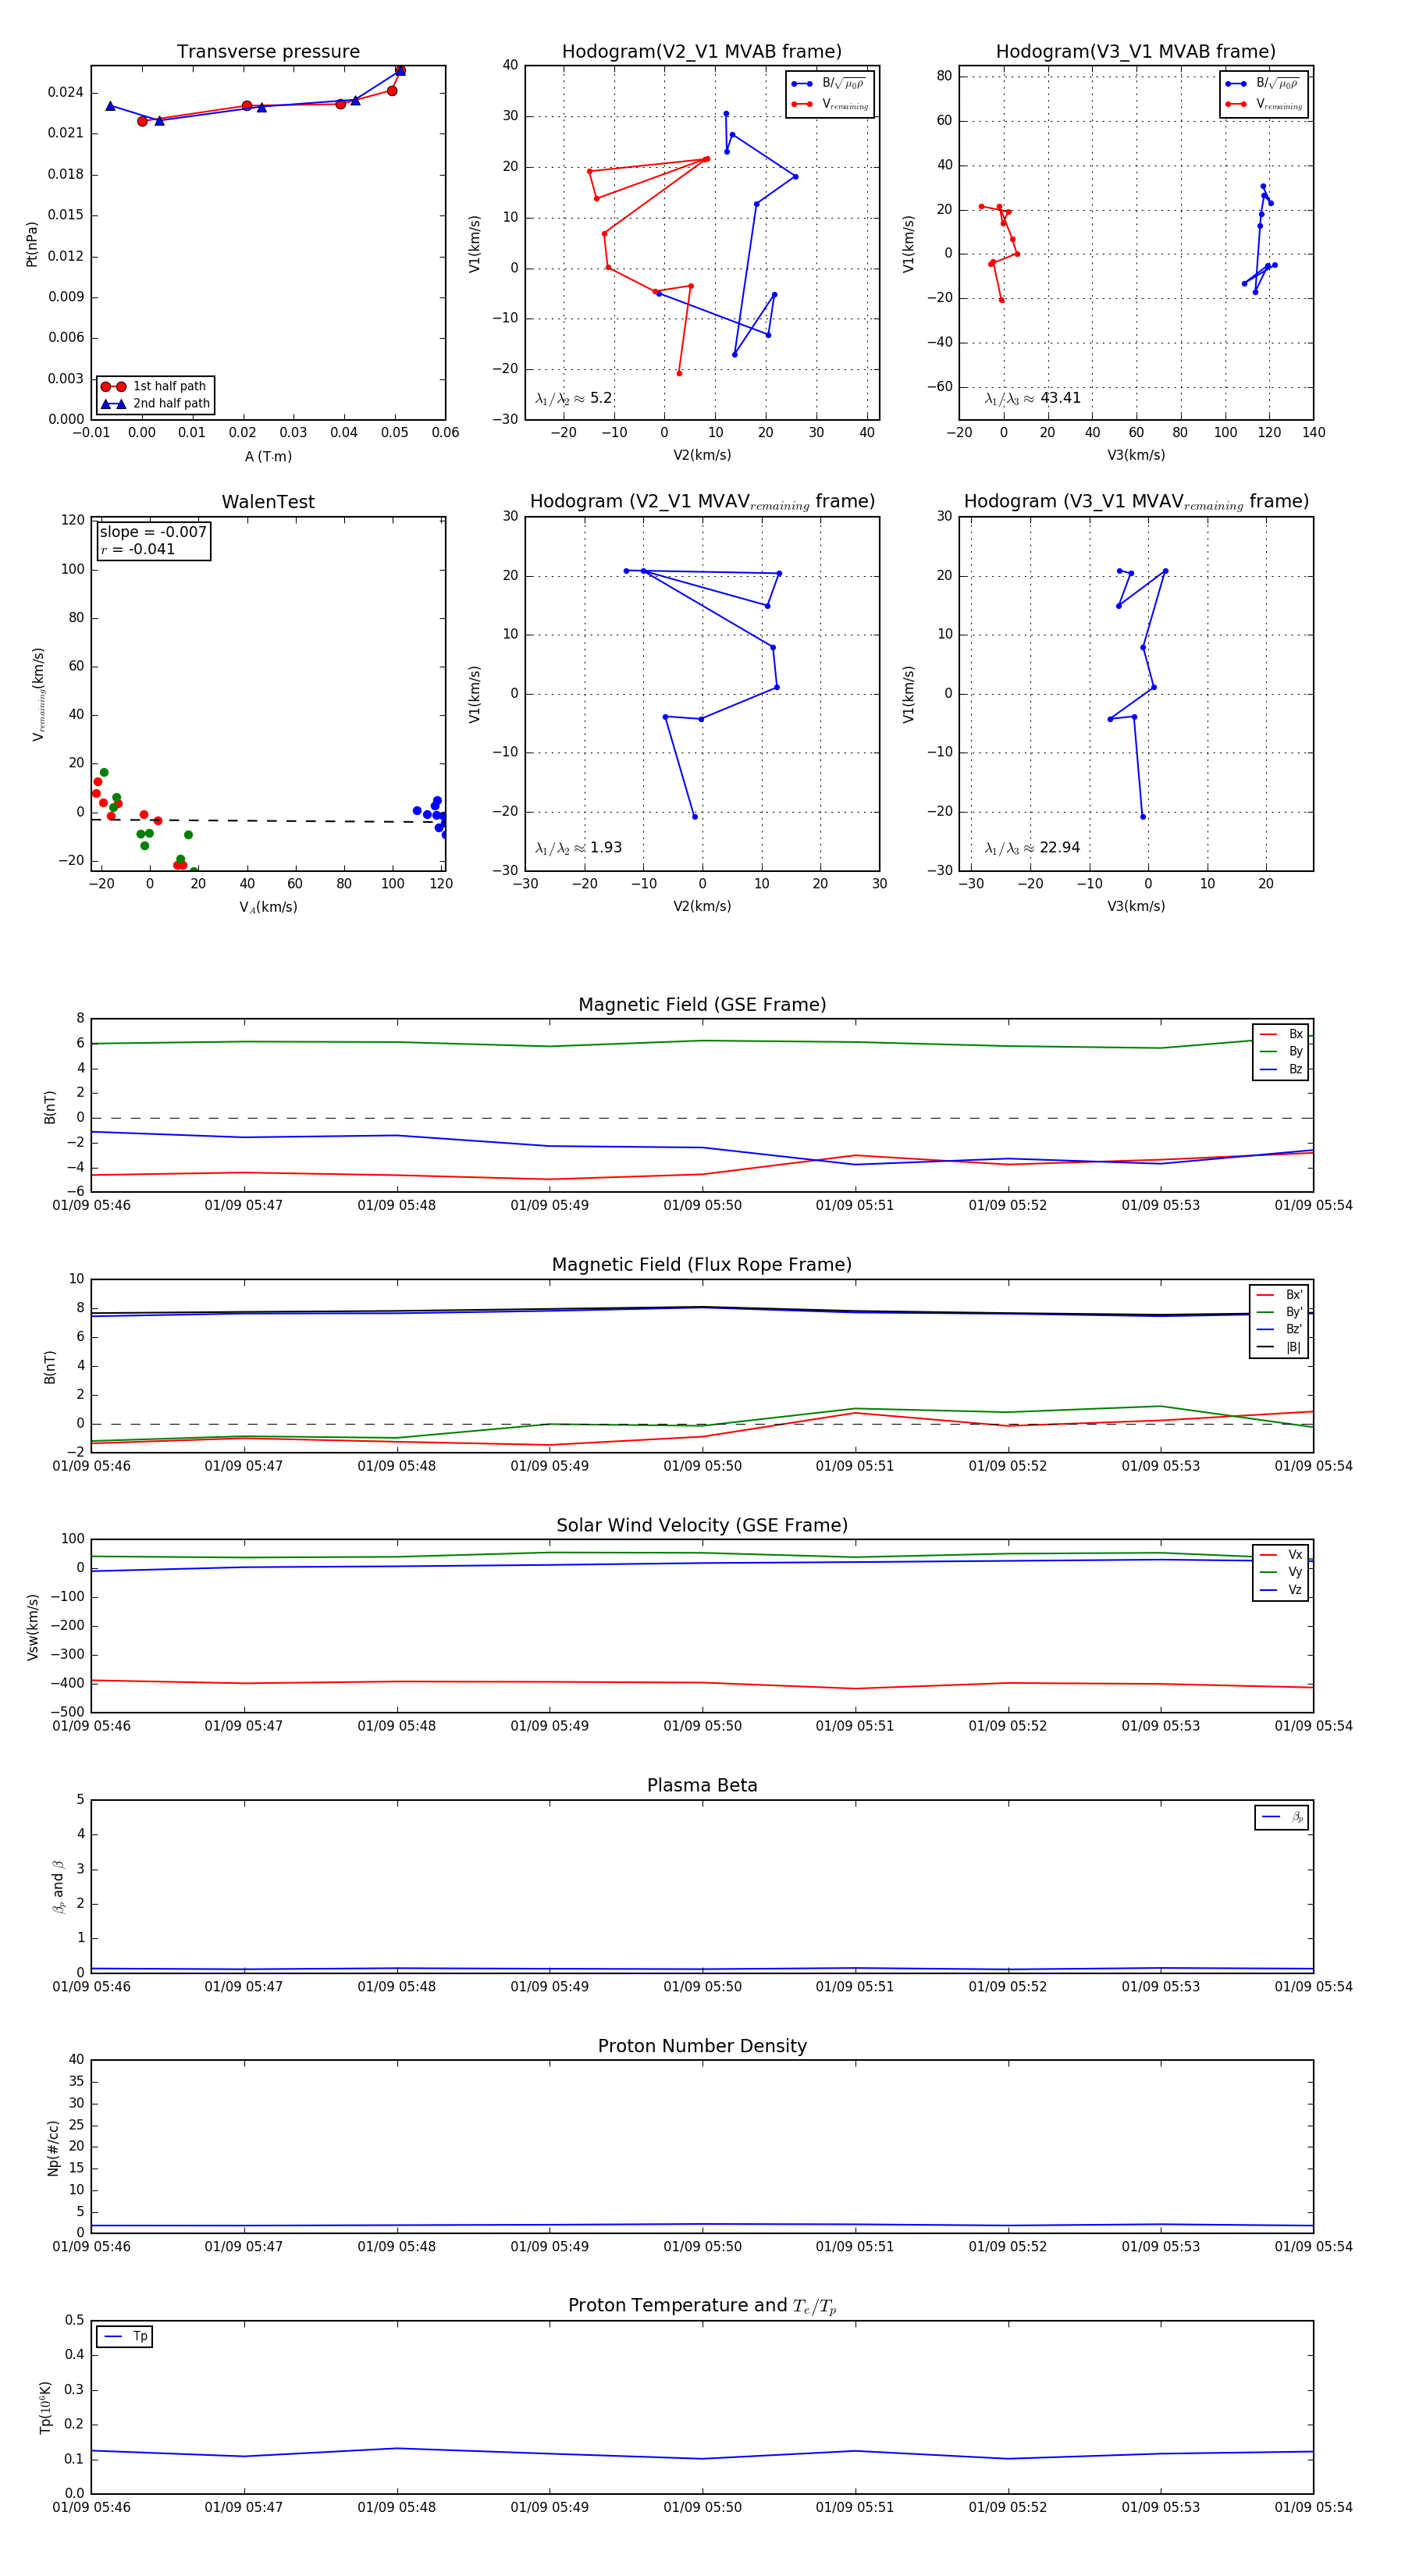
Task: Click the 'Proton Number Density' title
Action: click(702, 2046)
